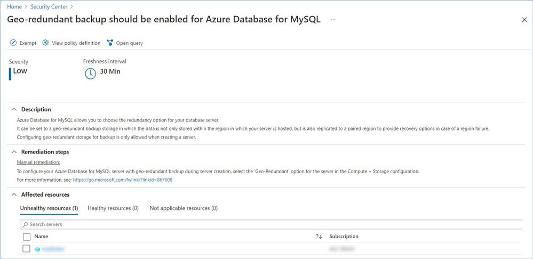Click the Freshness interval clock icon
This screenshot has width=533, height=259.
(x=90, y=74)
